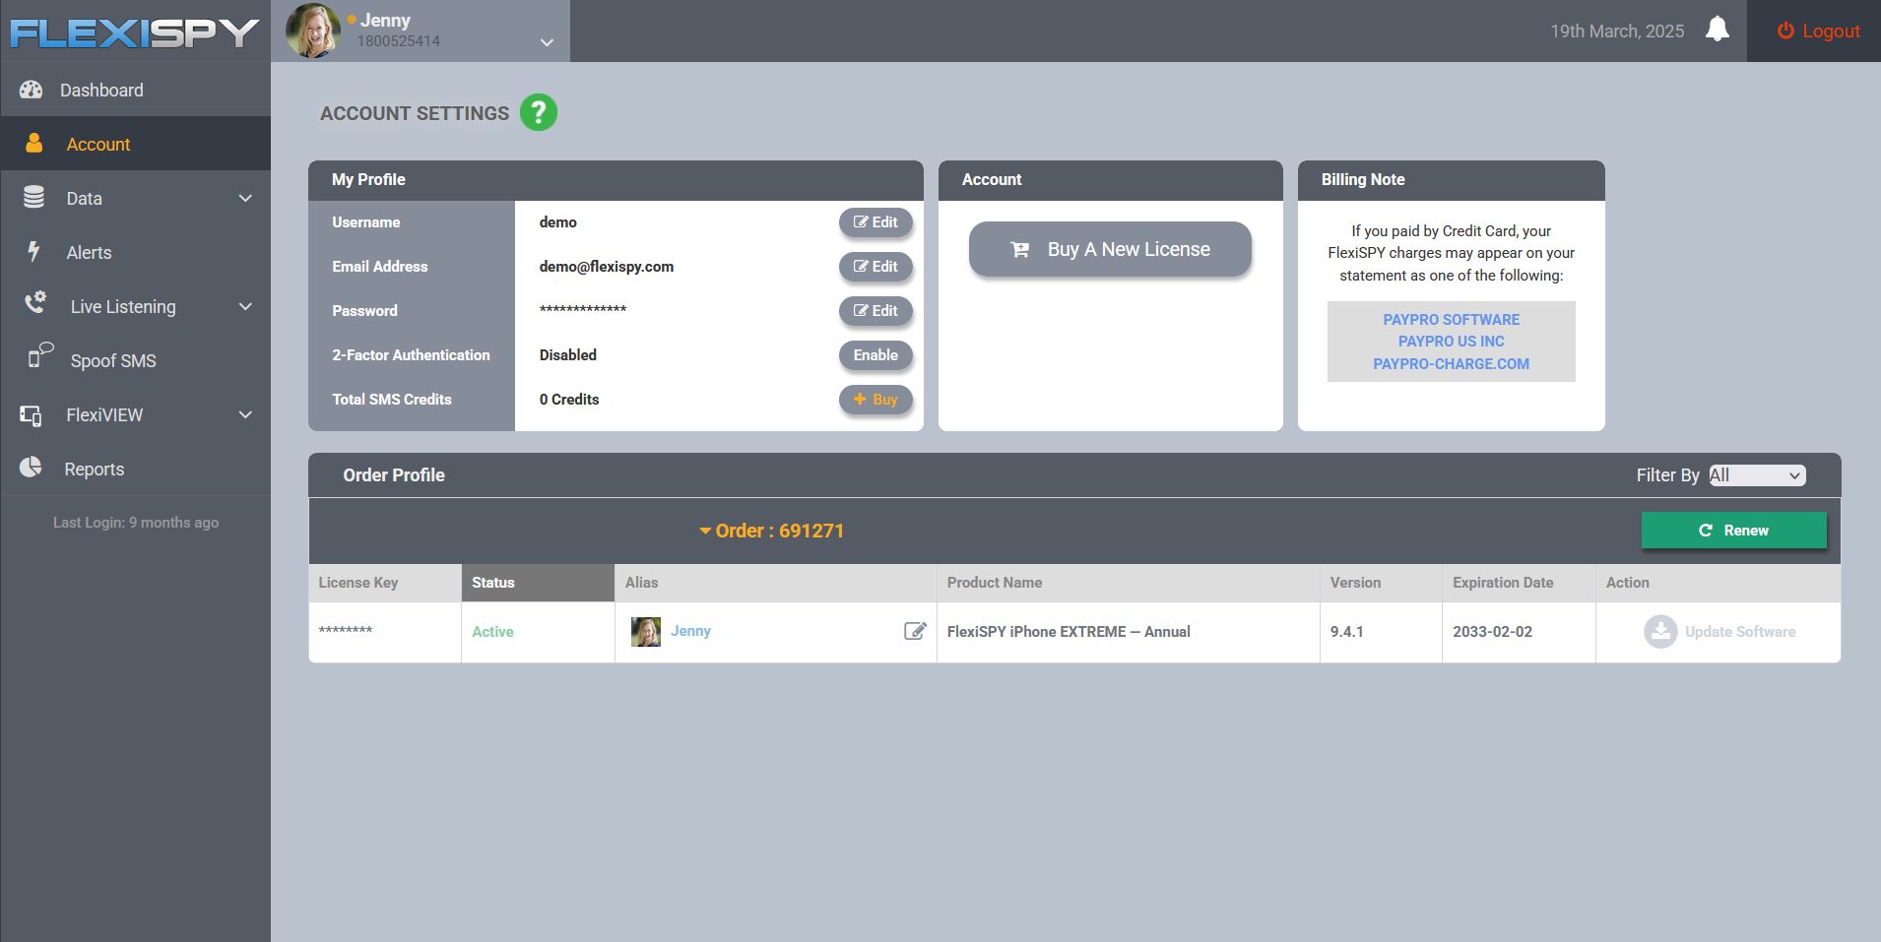Click Jenny's profile avatar in header
Image resolution: width=1881 pixels, height=942 pixels.
pyautogui.click(x=313, y=31)
